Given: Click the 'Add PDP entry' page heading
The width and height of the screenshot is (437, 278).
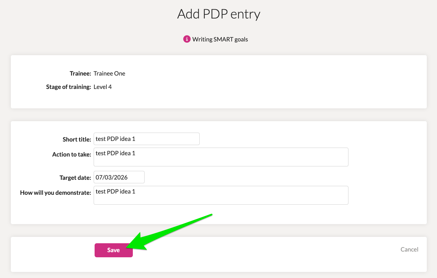Looking at the screenshot, I should coord(219,14).
